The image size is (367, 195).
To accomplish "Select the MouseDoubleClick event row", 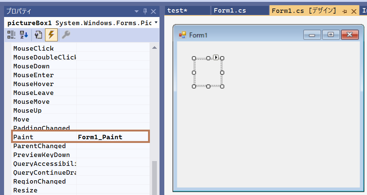I will click(x=80, y=57).
